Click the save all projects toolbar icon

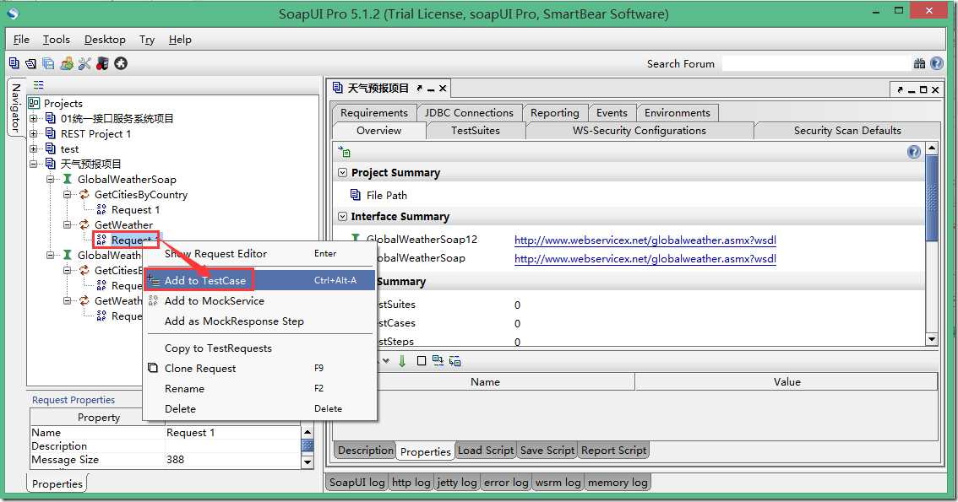(48, 63)
